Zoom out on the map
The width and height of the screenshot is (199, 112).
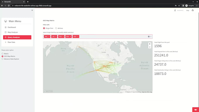click(150, 47)
